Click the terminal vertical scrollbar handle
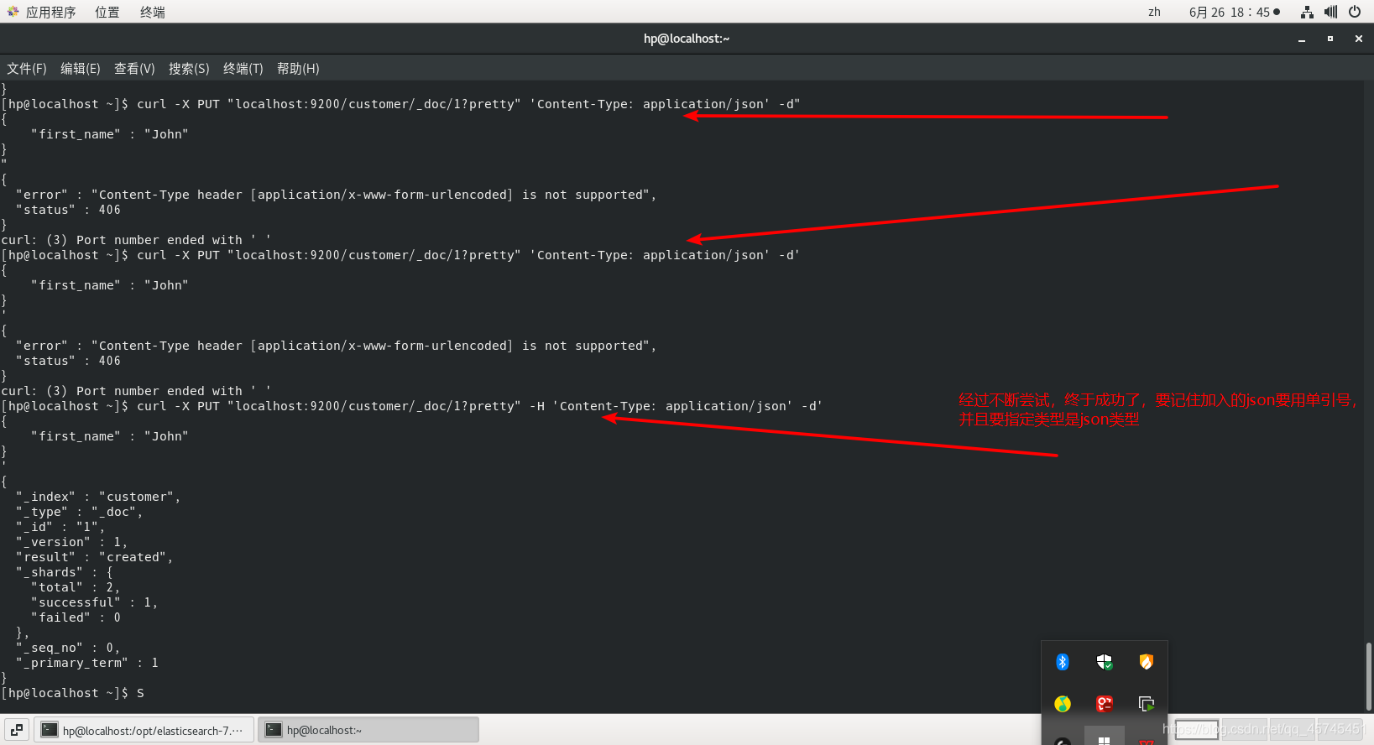 pos(1369,677)
